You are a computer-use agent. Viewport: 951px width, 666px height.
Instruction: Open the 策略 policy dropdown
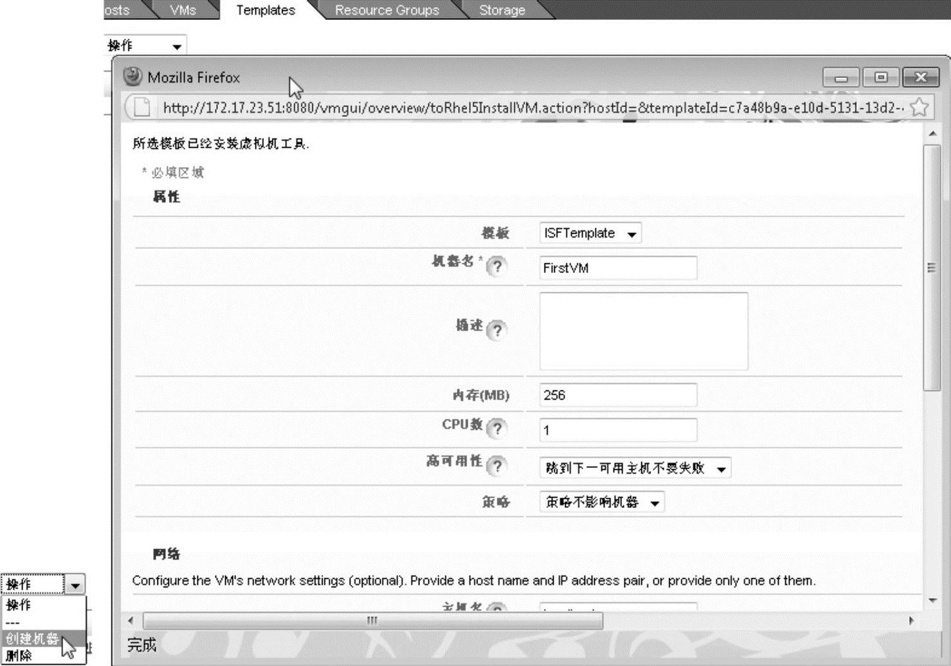click(x=601, y=502)
